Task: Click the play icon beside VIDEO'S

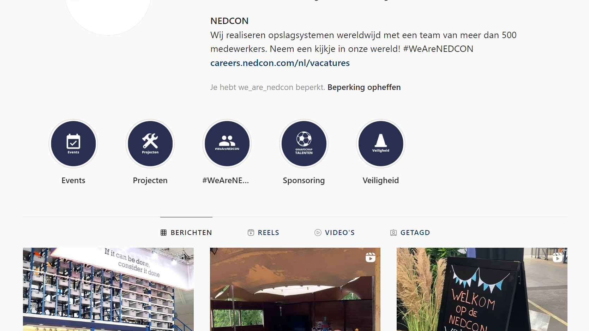Action: click(x=318, y=233)
